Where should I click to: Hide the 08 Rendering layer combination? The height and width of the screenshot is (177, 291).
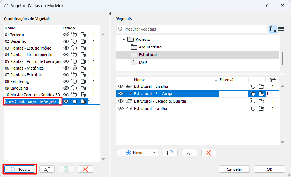click(65, 81)
